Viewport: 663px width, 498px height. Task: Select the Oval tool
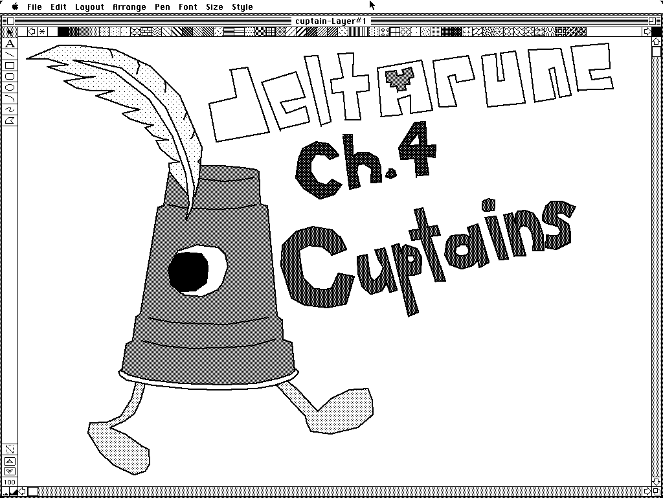coord(10,87)
